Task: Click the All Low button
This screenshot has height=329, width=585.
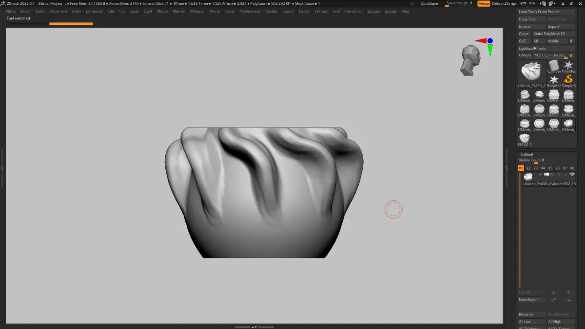Action: point(532,322)
